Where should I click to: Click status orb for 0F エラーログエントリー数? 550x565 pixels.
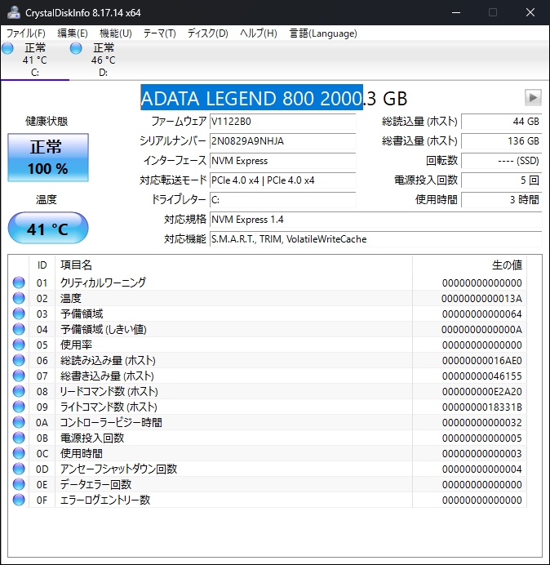point(19,500)
